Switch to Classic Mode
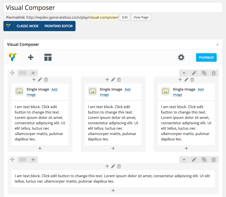 click(27, 26)
